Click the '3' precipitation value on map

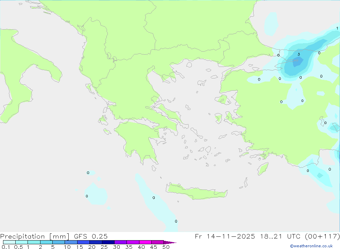click(x=299, y=54)
